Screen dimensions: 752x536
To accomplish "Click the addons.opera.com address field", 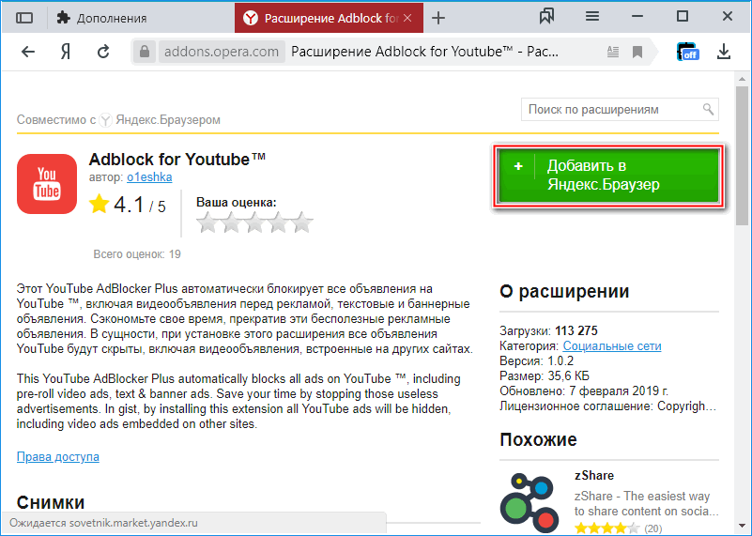I will coord(222,52).
